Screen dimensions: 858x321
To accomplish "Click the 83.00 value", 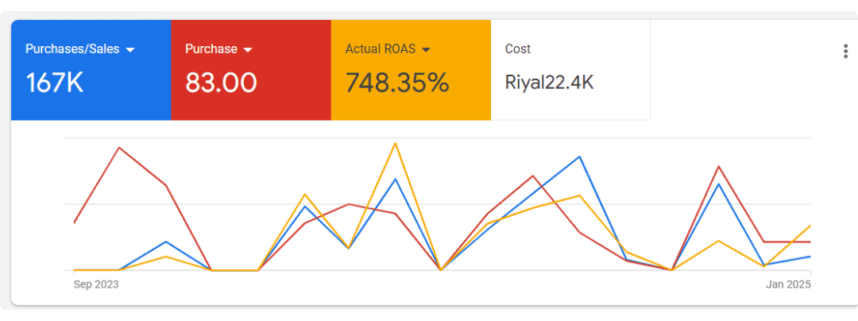I will 221,83.
